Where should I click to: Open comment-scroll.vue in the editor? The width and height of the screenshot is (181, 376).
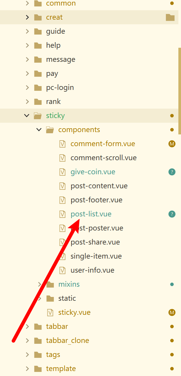pyautogui.click(x=103, y=158)
